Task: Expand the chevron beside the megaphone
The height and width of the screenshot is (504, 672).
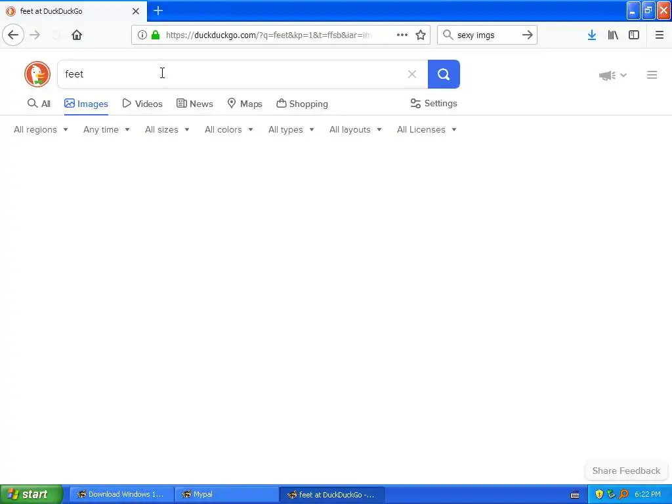Action: coord(623,75)
